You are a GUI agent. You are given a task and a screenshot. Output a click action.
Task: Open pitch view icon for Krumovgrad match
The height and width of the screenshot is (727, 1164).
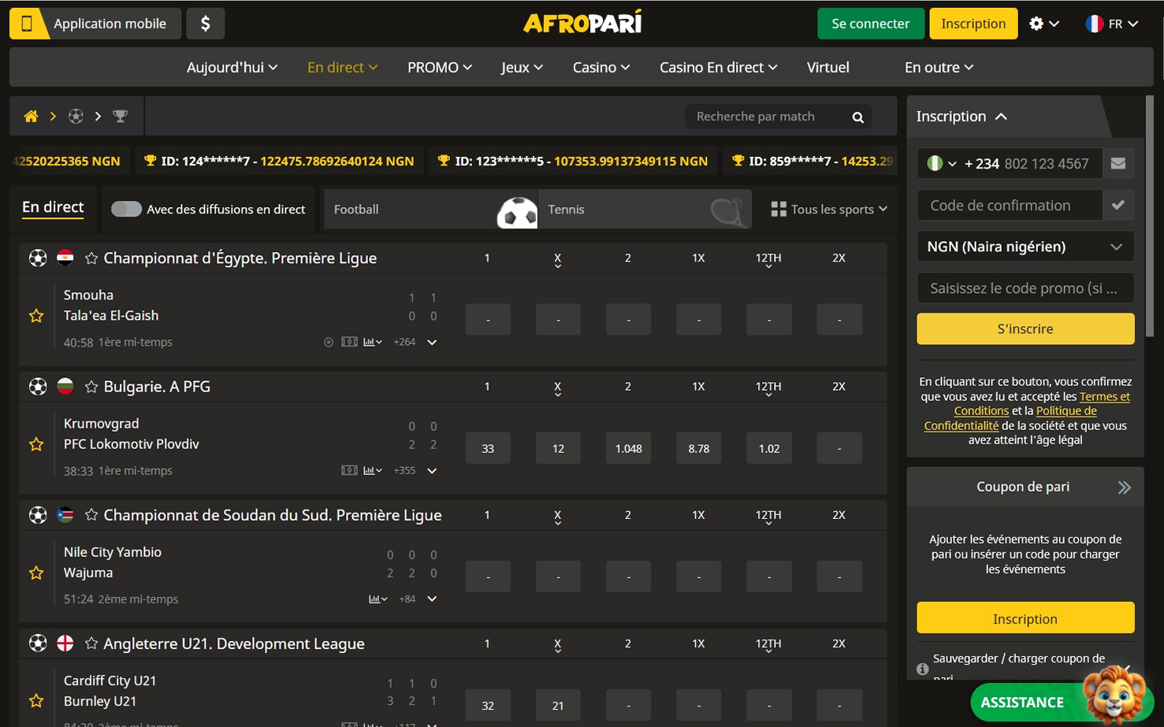(349, 471)
